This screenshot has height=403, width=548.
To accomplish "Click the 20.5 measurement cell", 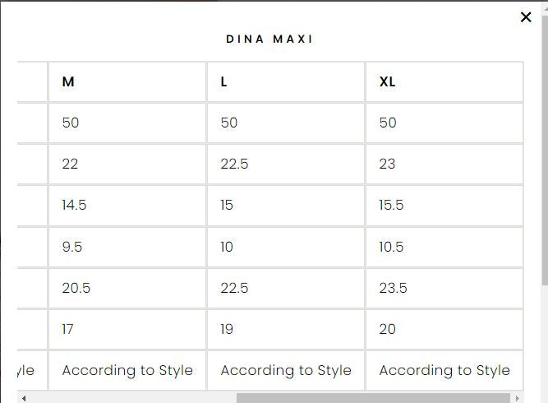I will 76,288.
